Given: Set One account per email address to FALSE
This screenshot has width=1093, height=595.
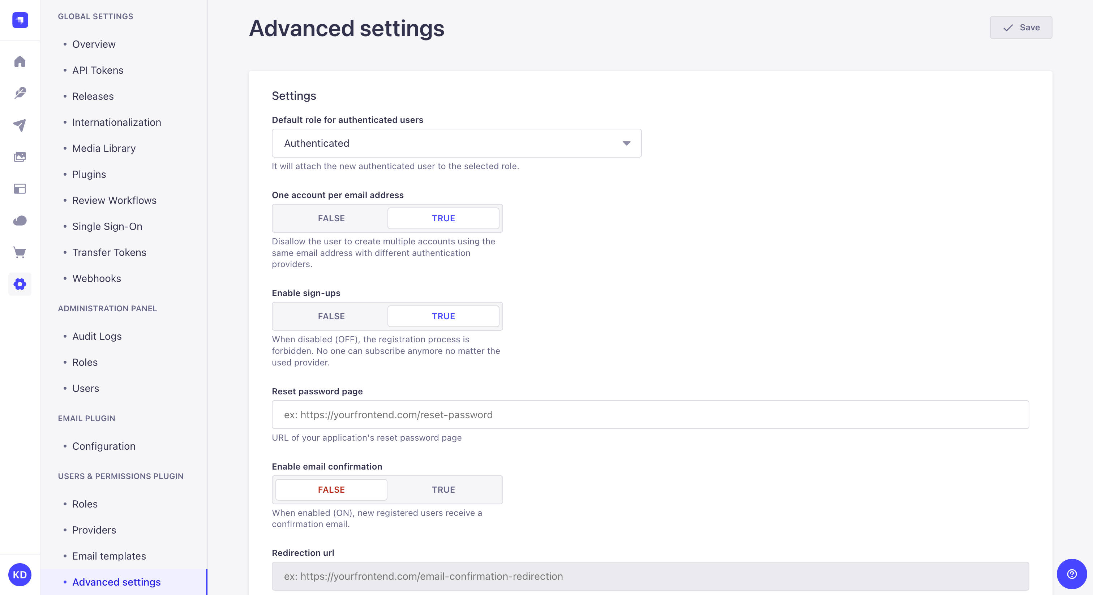Looking at the screenshot, I should click(331, 218).
